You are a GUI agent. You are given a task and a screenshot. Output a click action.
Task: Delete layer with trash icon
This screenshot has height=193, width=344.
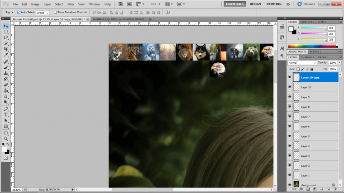coord(335,189)
